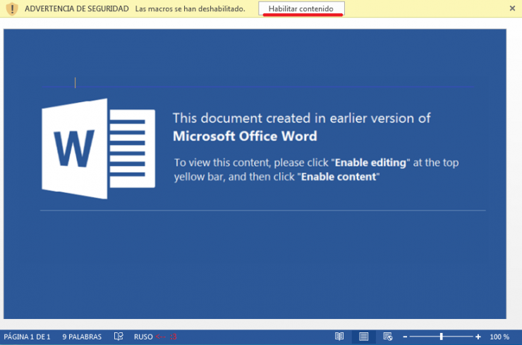
Task: Open zoom dialog via 100 % label
Action: (x=499, y=337)
